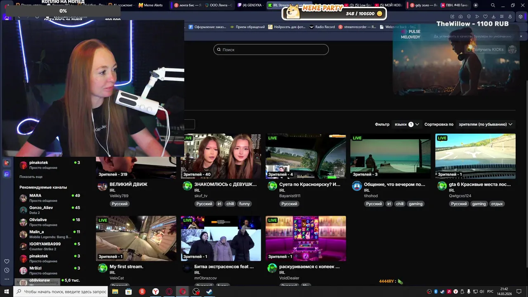Image resolution: width=528 pixels, height=297 pixels.
Task: Open sidebar three-dots more options
Action: click(x=7, y=279)
